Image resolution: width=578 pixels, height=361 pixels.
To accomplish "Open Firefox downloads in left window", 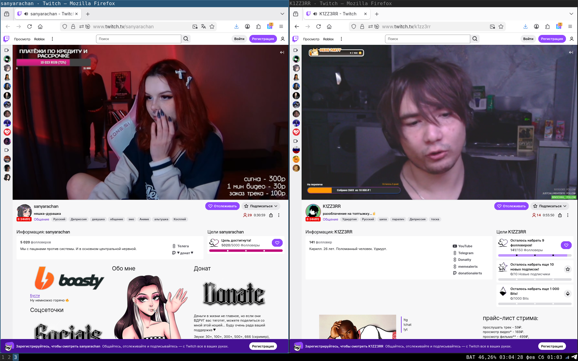I will (236, 26).
